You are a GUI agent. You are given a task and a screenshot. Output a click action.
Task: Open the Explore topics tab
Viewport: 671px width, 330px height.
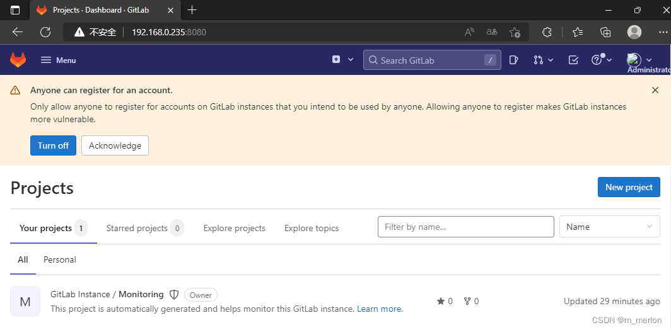pyautogui.click(x=312, y=228)
